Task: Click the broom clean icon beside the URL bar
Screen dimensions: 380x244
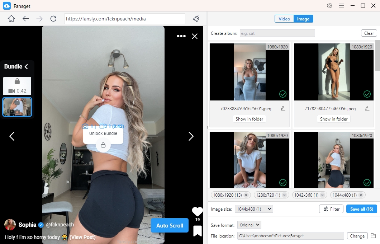Action: (x=196, y=19)
